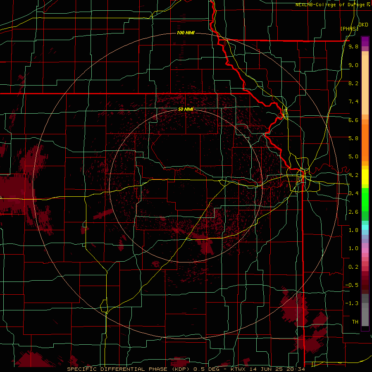Click the KTWX station identifier
The width and height of the screenshot is (372, 372).
[x=237, y=369]
